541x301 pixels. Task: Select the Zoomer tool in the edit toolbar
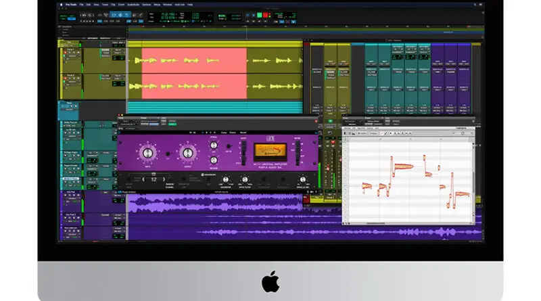[x=105, y=15]
